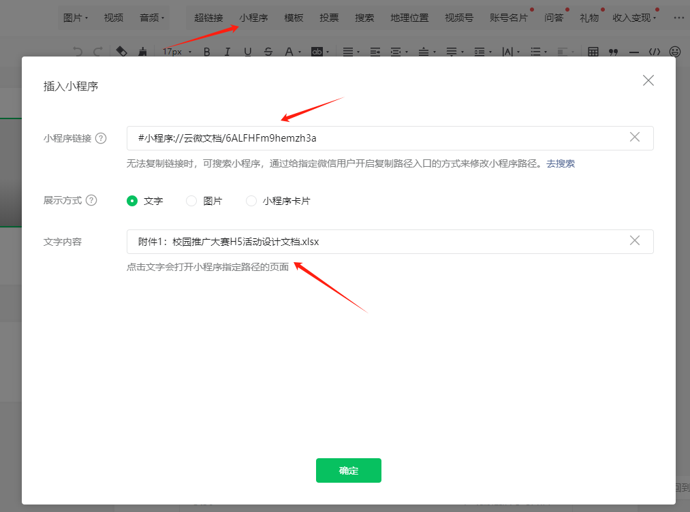Click the green 确定 button
This screenshot has width=690, height=512.
[x=348, y=470]
